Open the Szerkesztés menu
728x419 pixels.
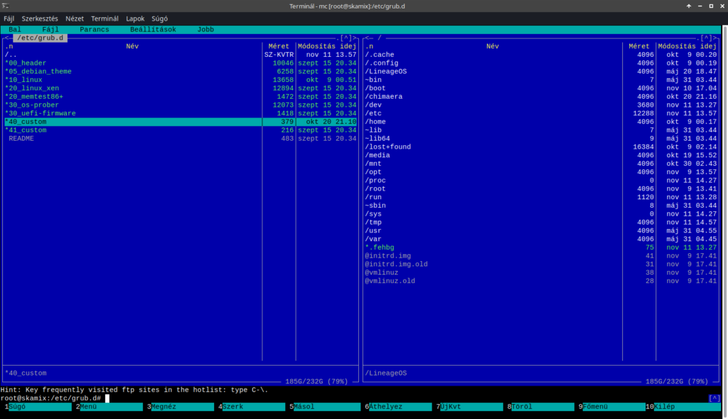pyautogui.click(x=40, y=18)
